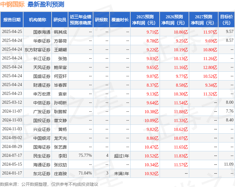Click researcher 毕春晖

(x=60, y=85)
